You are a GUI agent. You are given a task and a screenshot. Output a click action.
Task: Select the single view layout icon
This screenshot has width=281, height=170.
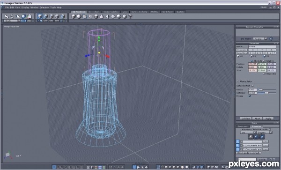(x=54, y=167)
